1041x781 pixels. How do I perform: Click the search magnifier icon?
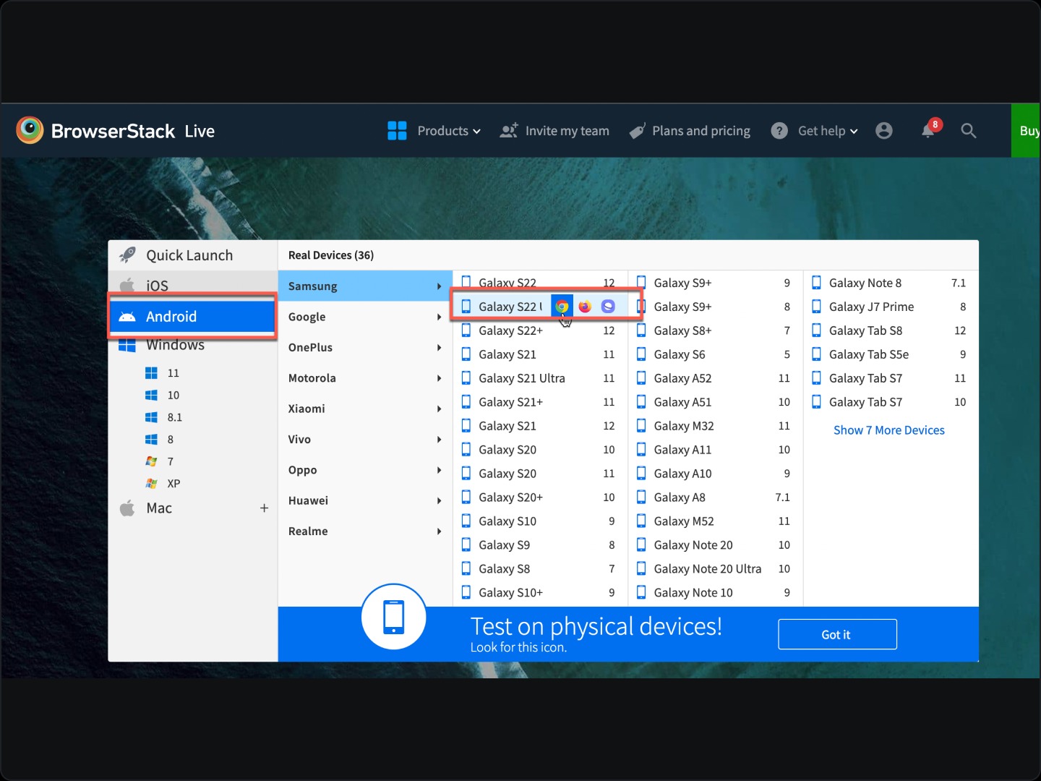[969, 131]
